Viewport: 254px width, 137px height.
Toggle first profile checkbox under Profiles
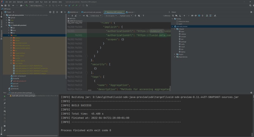pos(177,21)
